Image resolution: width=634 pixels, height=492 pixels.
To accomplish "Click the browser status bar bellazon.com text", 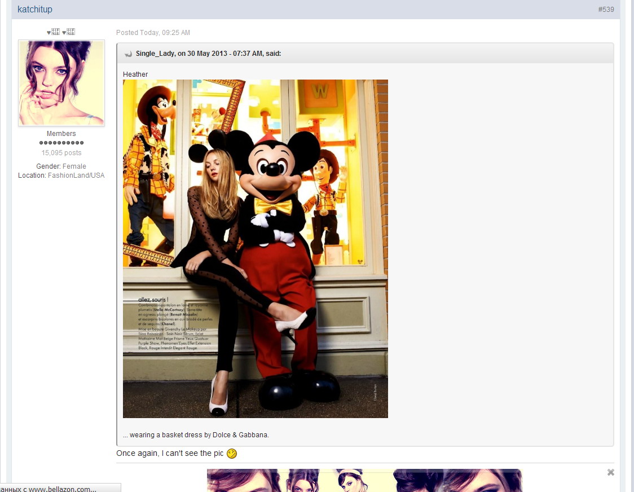I will coord(49,489).
